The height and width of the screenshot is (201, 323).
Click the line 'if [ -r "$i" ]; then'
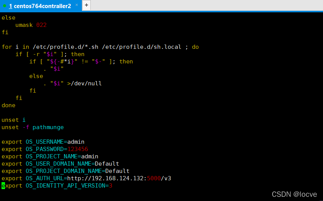(50, 54)
